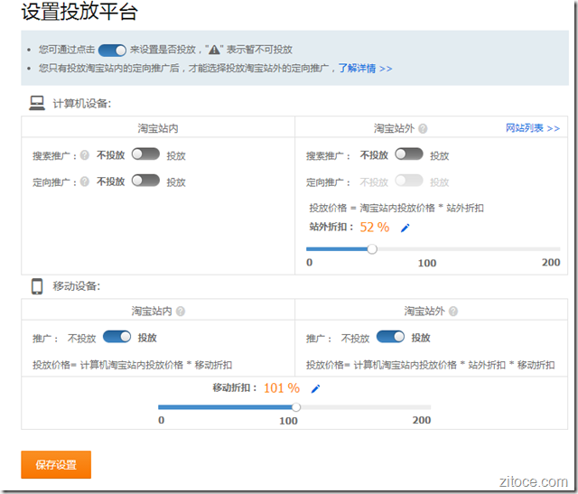The image size is (578, 494).
Task: Open the 了解详情 >> link
Action: coord(365,68)
